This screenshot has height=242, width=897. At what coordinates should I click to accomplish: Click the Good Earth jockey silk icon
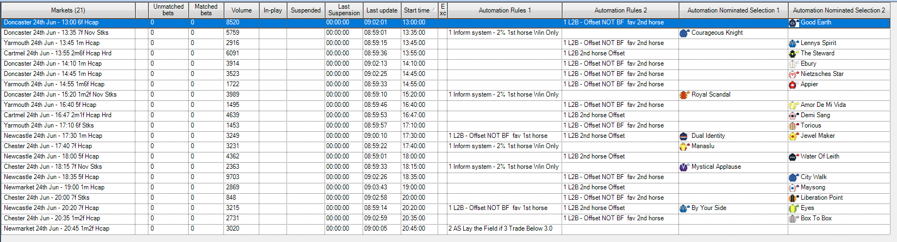tap(793, 23)
